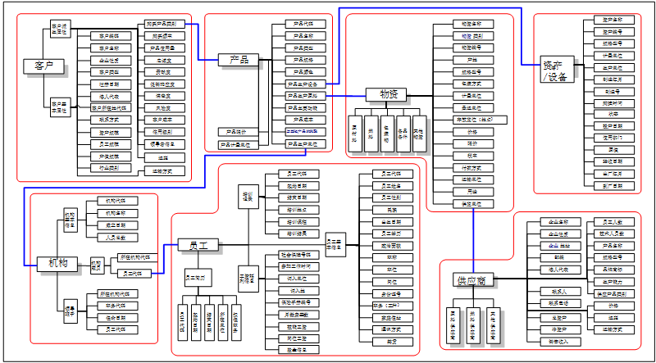Click the 企业名称 attribute box

(561, 221)
